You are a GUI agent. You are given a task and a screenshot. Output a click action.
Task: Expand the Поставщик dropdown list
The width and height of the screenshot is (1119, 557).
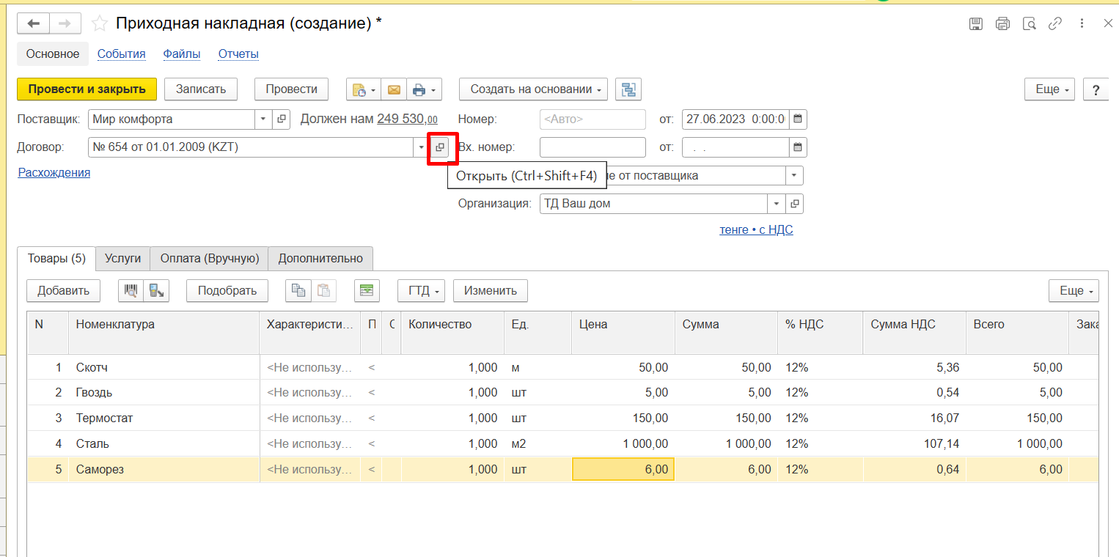263,119
